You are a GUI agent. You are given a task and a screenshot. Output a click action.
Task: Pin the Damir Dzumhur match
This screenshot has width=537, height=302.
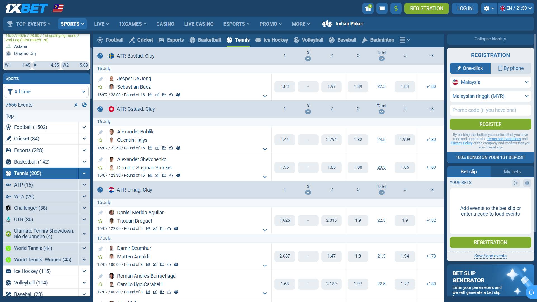100,249
